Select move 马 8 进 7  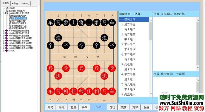click(129, 29)
